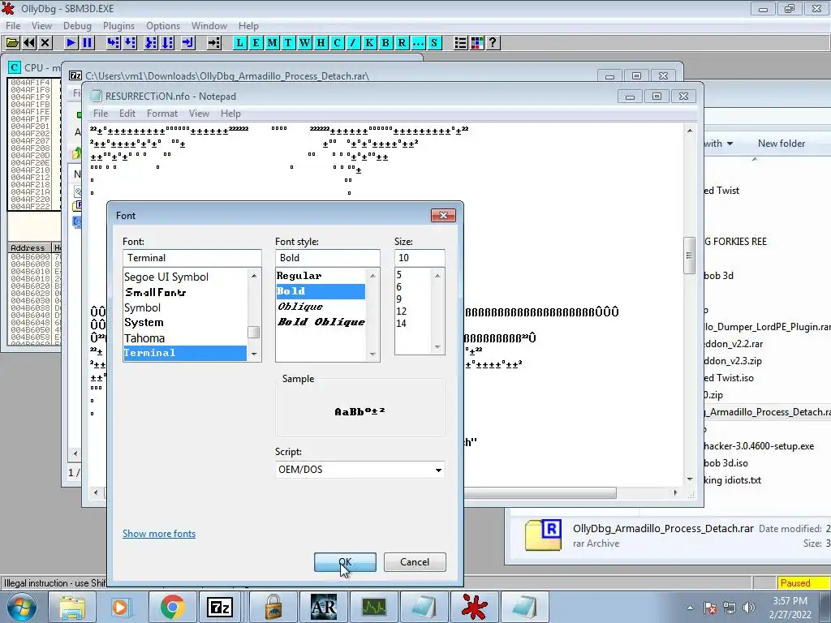Open OllyDbg help question mark icon
The width and height of the screenshot is (831, 623).
coord(493,43)
